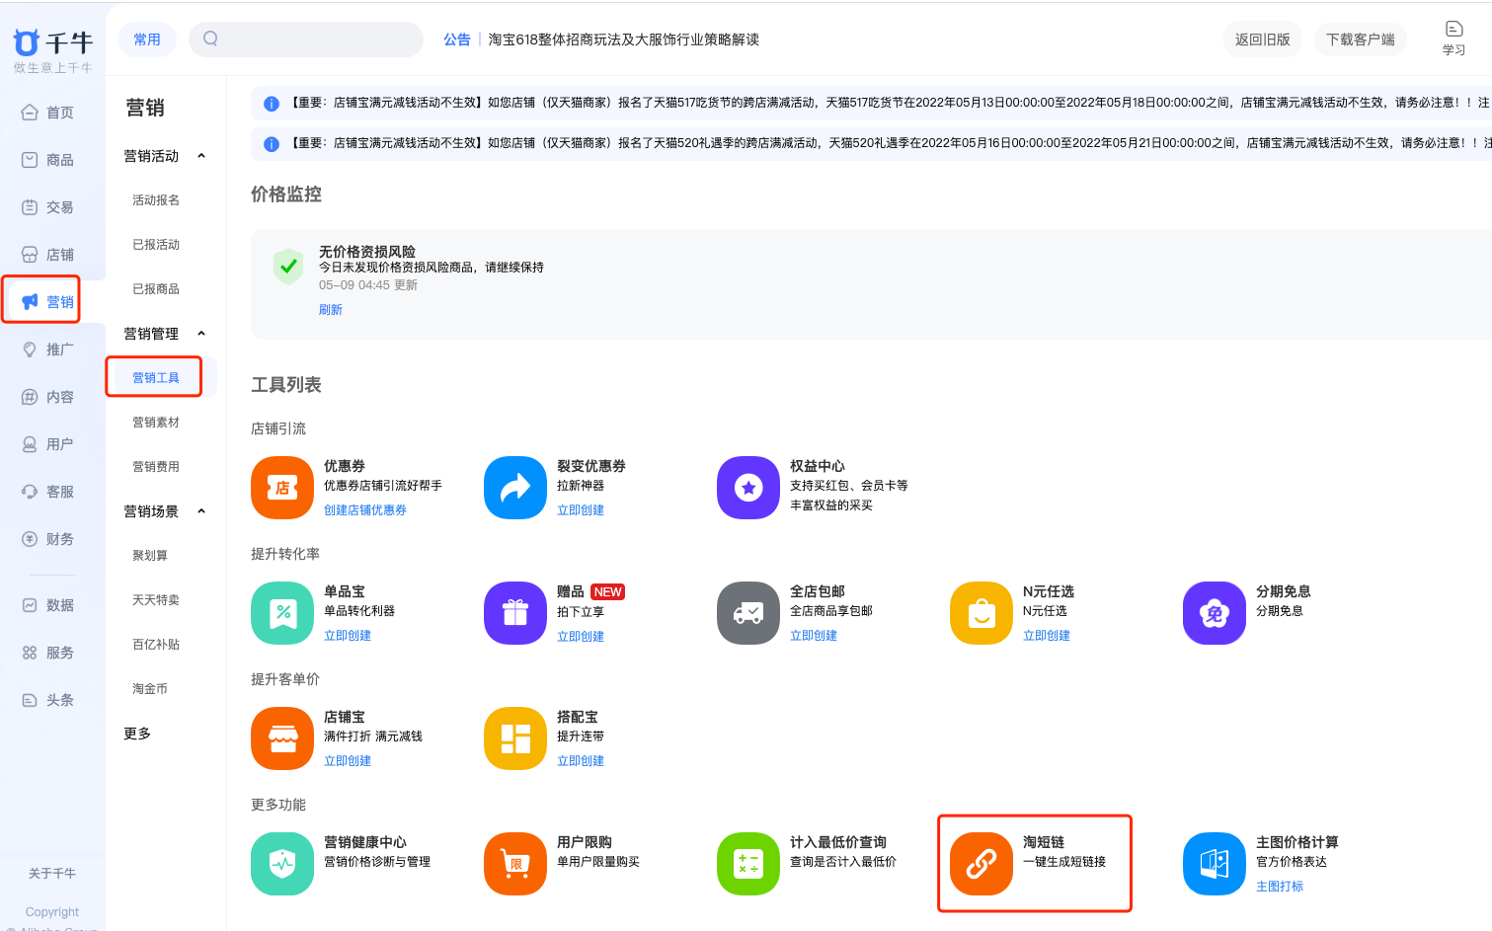
Task: Go to 首页 in left sidebar
Action: pos(47,113)
